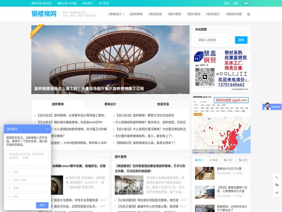
Task: Open 【乌克兰案例】基辅市中心的顶级公寓 link
Action: pos(148,207)
